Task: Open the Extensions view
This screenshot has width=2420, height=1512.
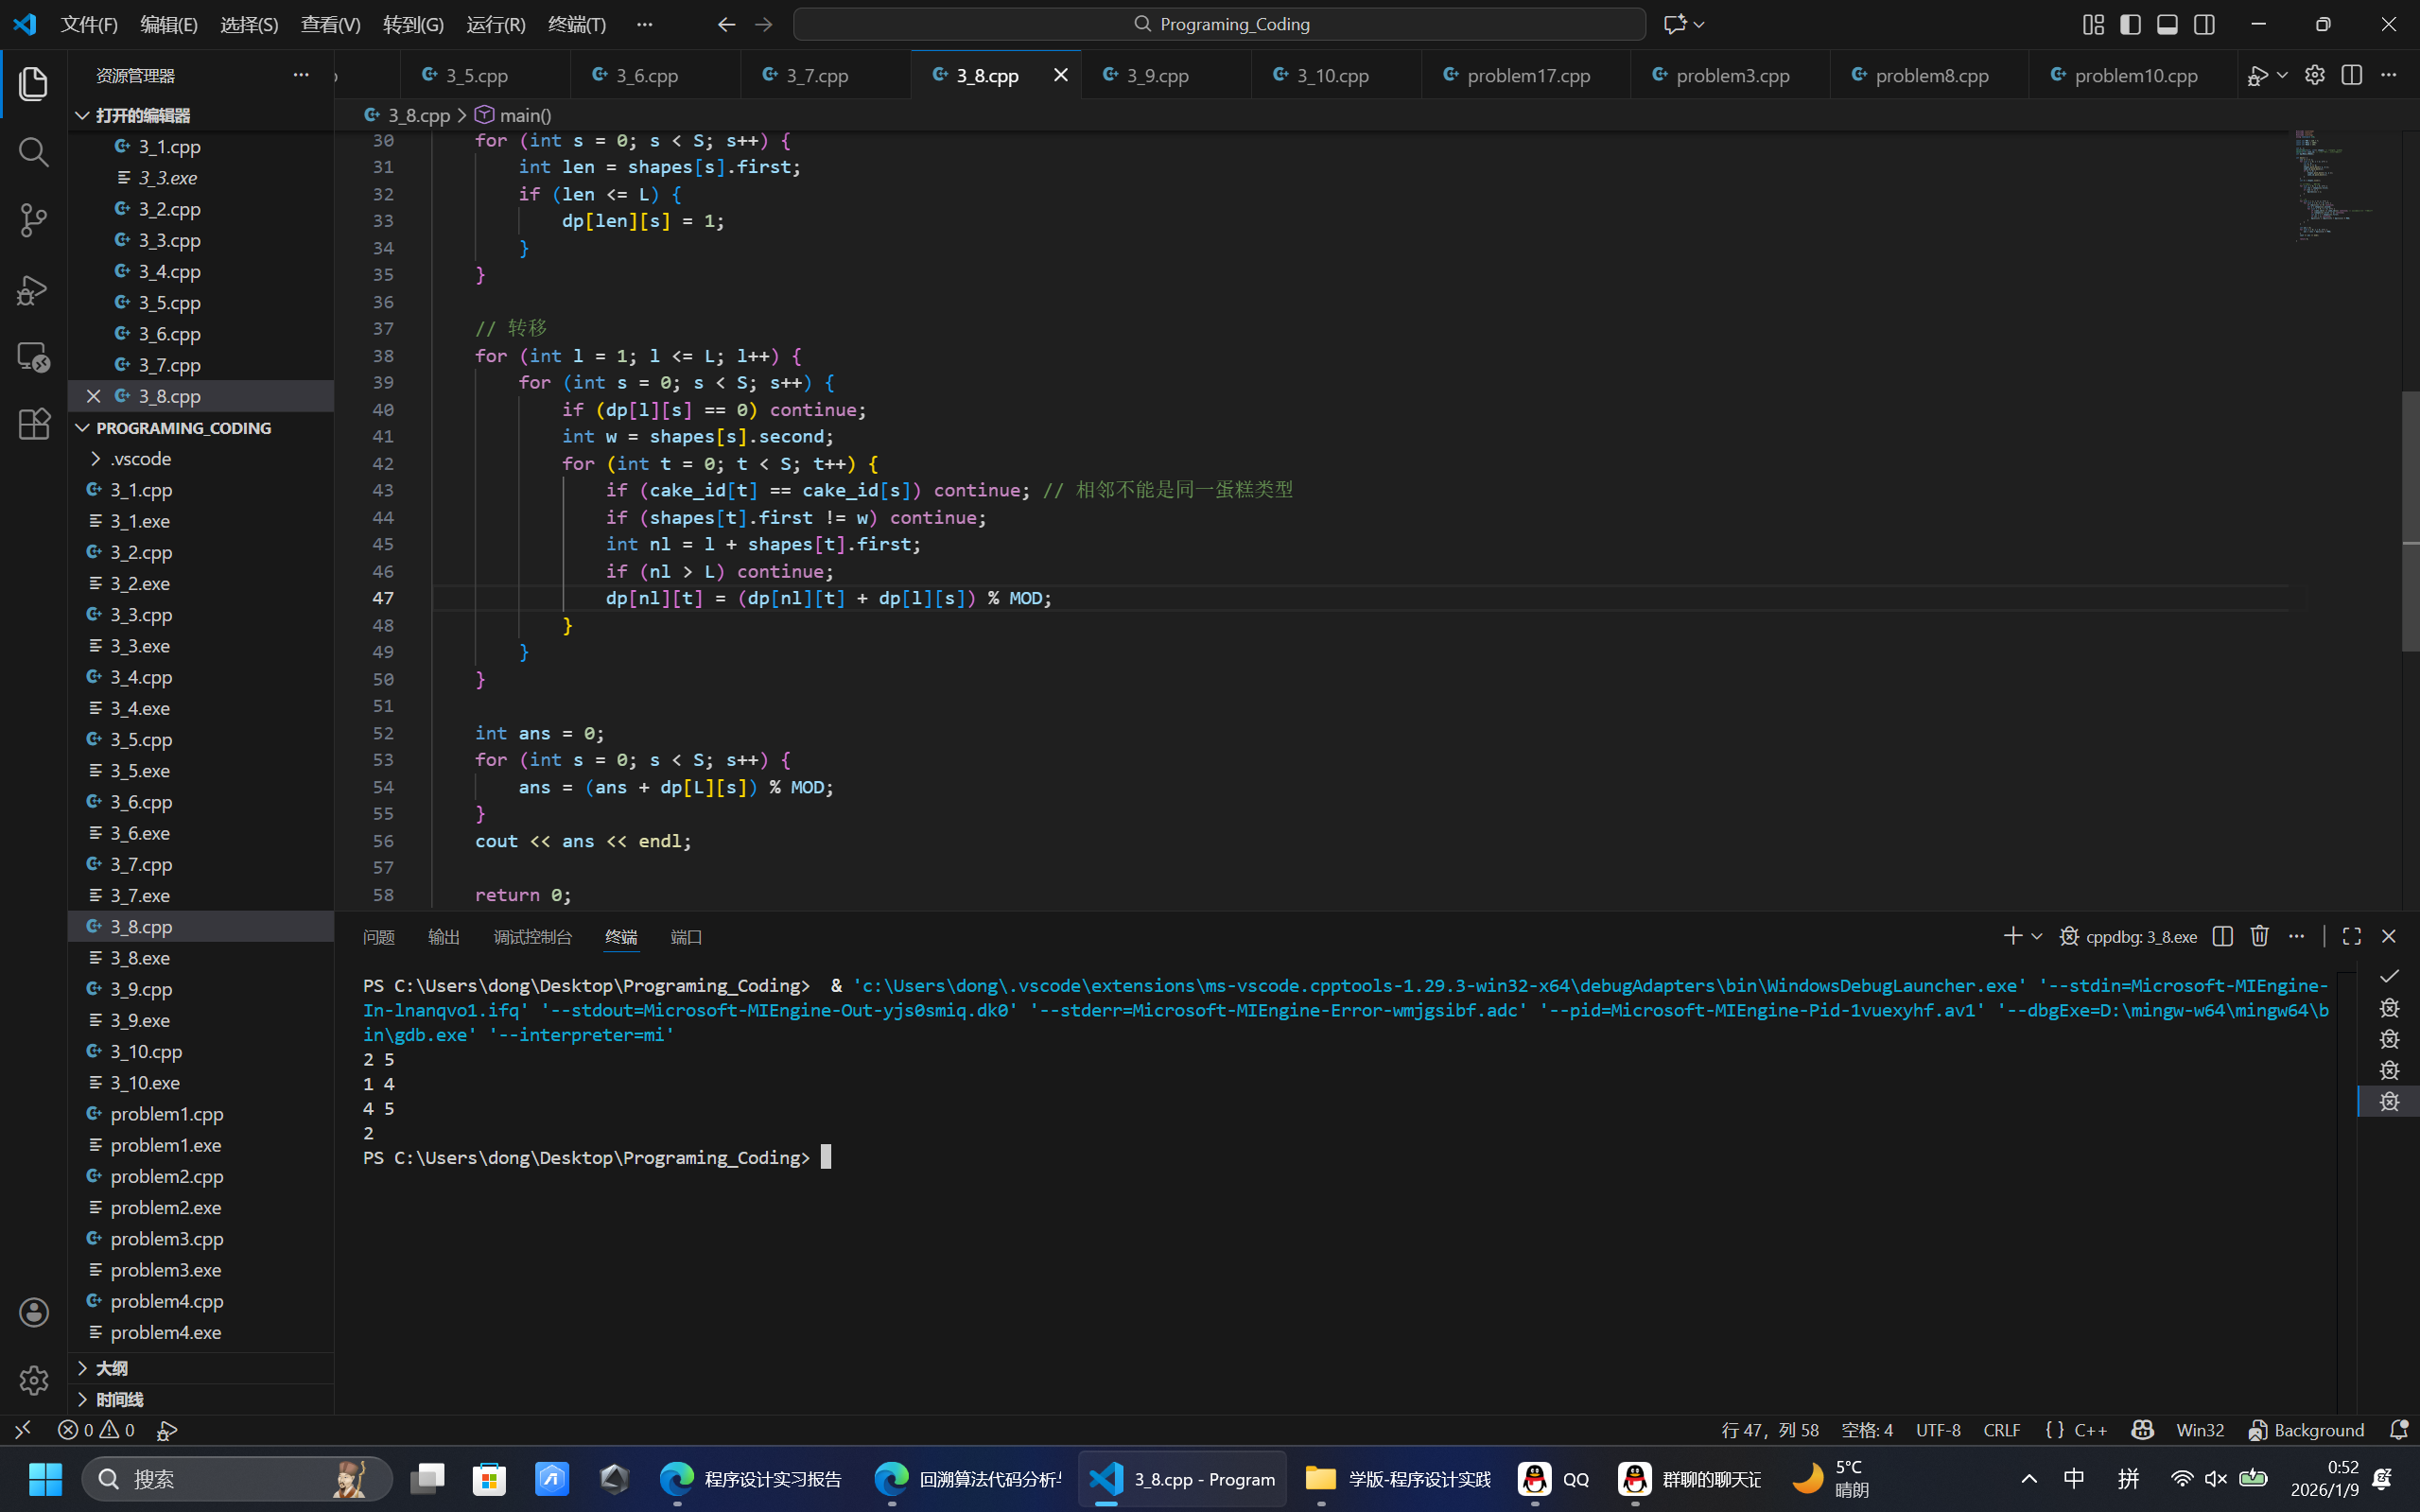Action: click(x=34, y=424)
